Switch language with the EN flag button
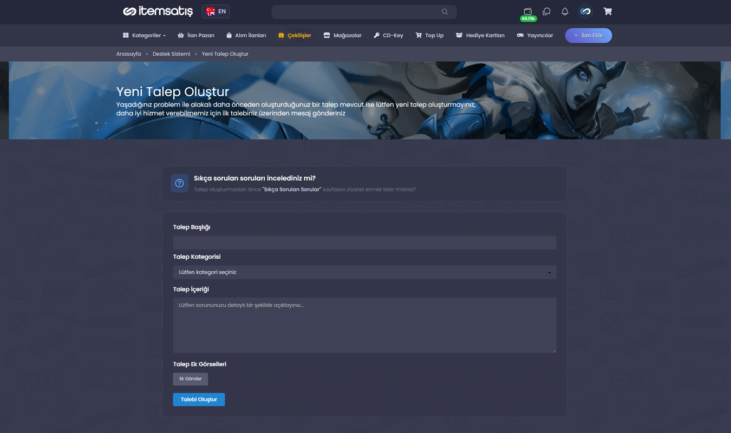Image resolution: width=731 pixels, height=433 pixels. click(x=216, y=11)
